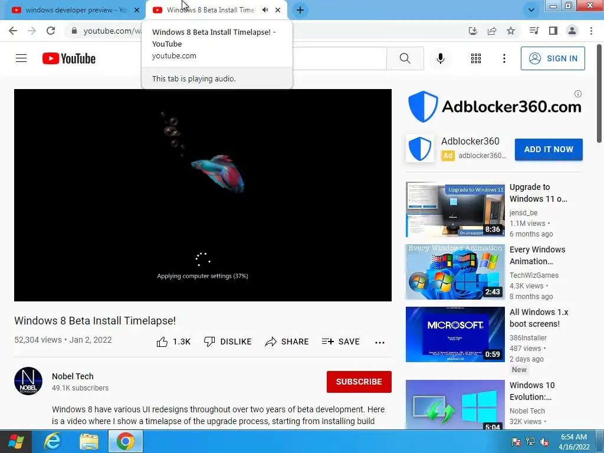Click the 386Installer channel name
This screenshot has height=453, width=604.
tap(528, 338)
